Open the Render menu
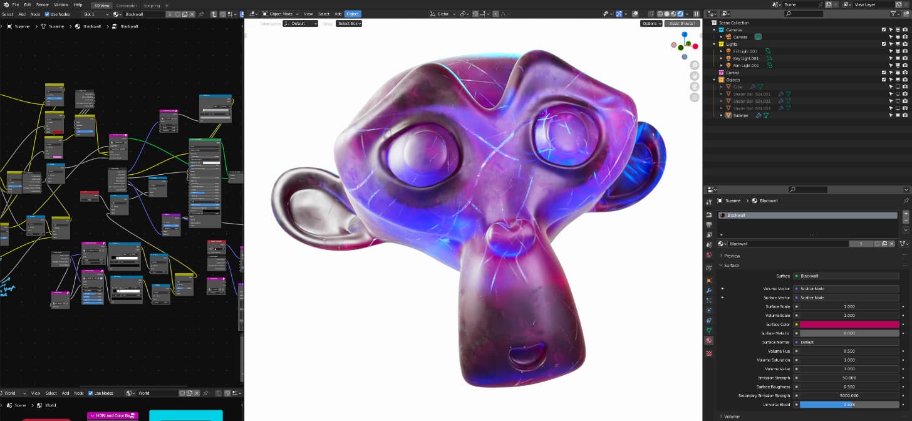This screenshot has height=421, width=912. click(x=43, y=4)
